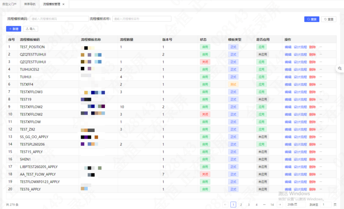This screenshot has height=209, width=344.
Task: Close the 流程模板管理 tab
Action: [x=63, y=4]
